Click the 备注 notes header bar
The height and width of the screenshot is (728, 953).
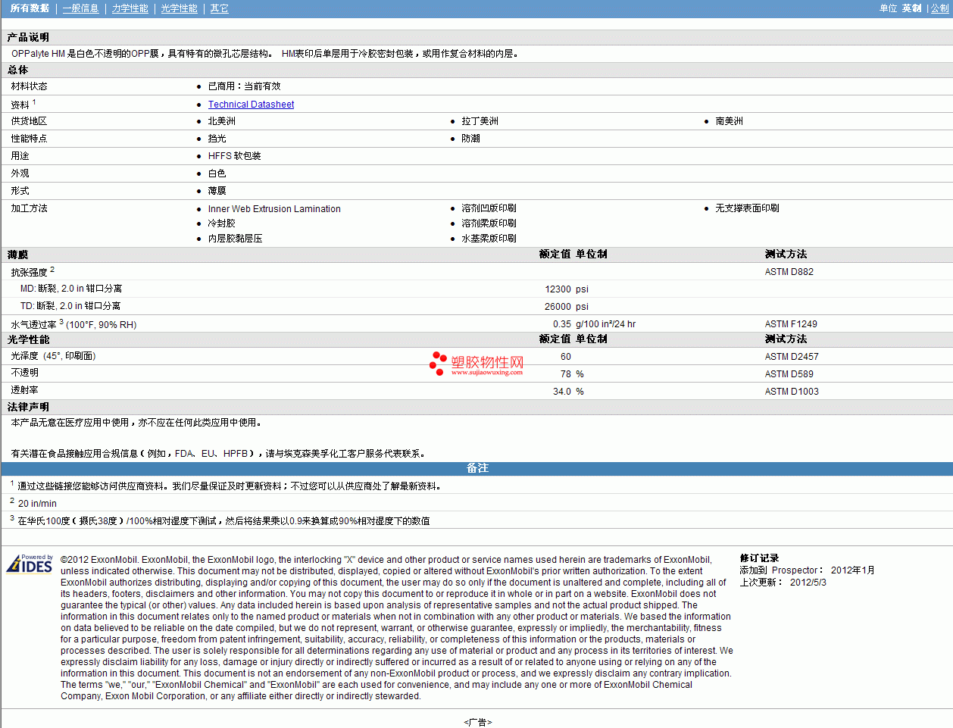pyautogui.click(x=476, y=468)
